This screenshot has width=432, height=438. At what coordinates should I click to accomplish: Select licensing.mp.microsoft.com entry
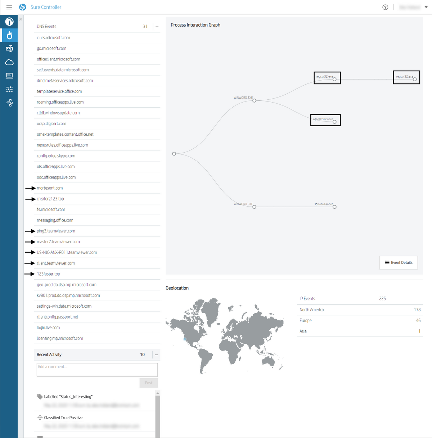97,338
